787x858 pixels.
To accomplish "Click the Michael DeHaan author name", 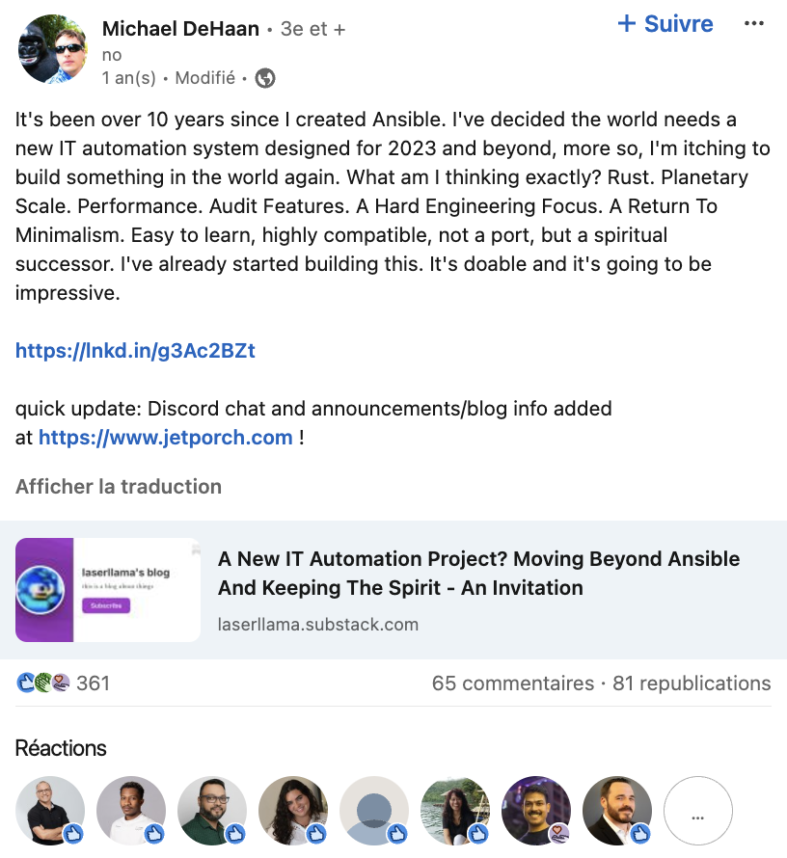I will (x=180, y=29).
